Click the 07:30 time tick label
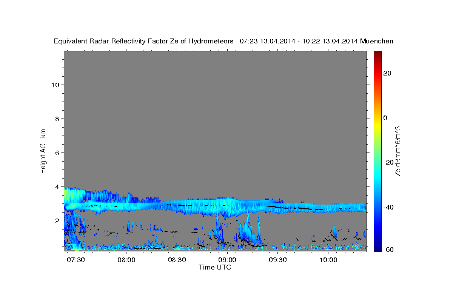 (76, 260)
